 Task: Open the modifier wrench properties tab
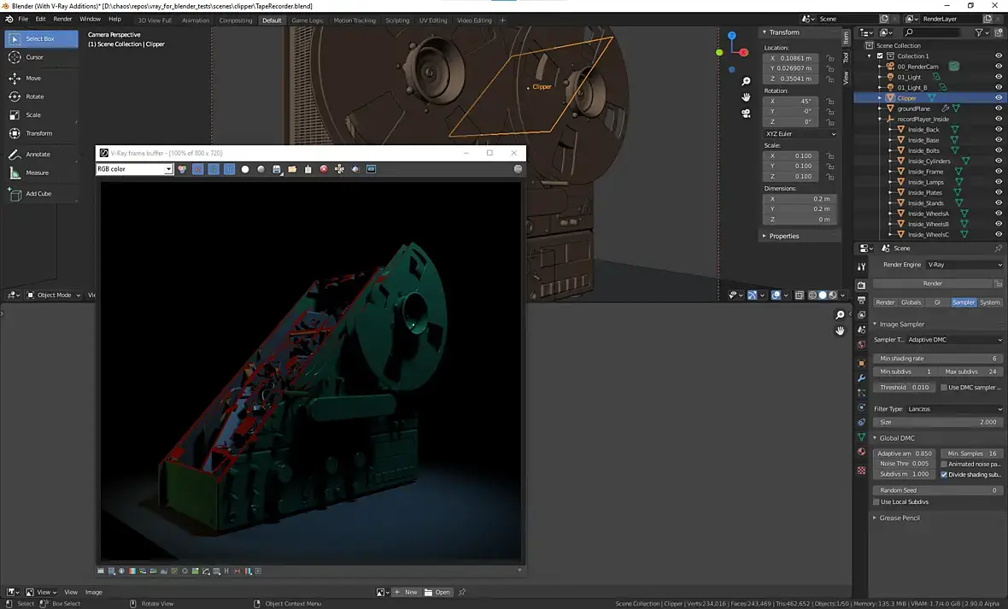coord(861,378)
